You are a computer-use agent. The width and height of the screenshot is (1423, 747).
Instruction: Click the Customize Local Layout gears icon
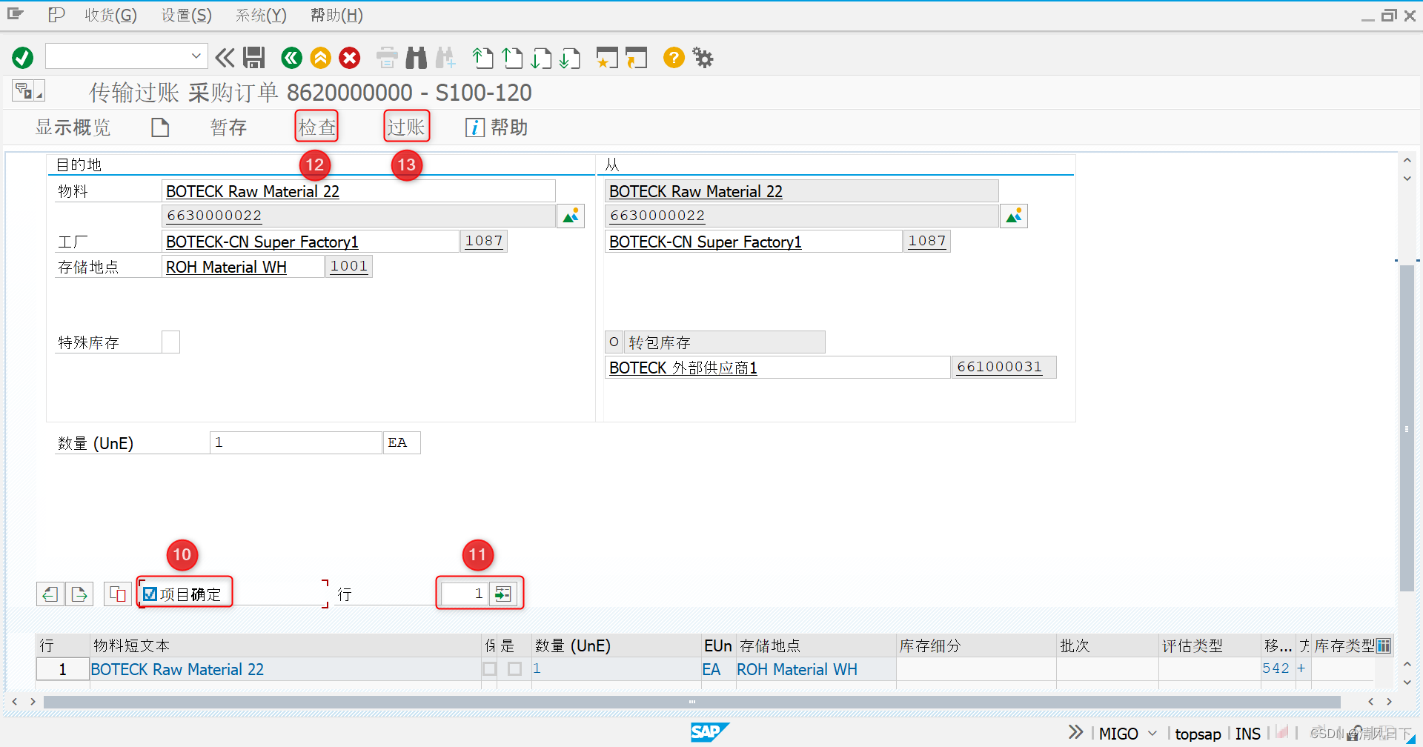(x=703, y=57)
